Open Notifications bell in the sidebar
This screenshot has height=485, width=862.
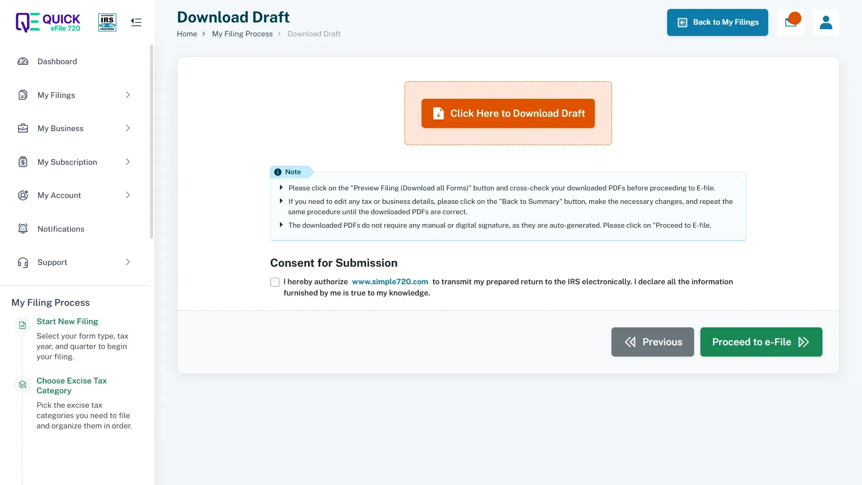click(x=23, y=229)
